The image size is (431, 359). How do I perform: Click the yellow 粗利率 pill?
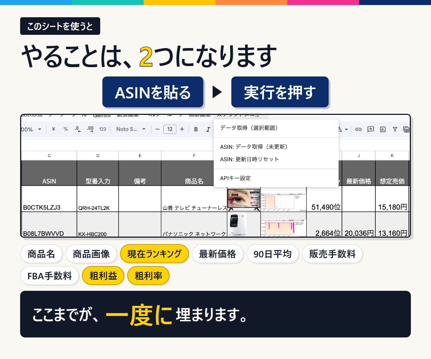tap(148, 276)
